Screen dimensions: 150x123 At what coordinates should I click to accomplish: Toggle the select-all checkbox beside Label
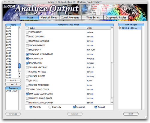coord(27,28)
